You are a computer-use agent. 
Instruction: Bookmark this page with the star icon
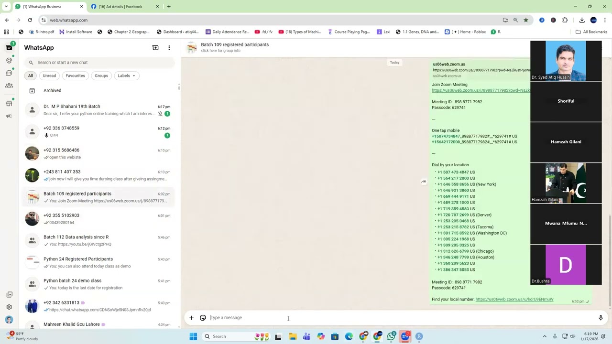pos(525,20)
